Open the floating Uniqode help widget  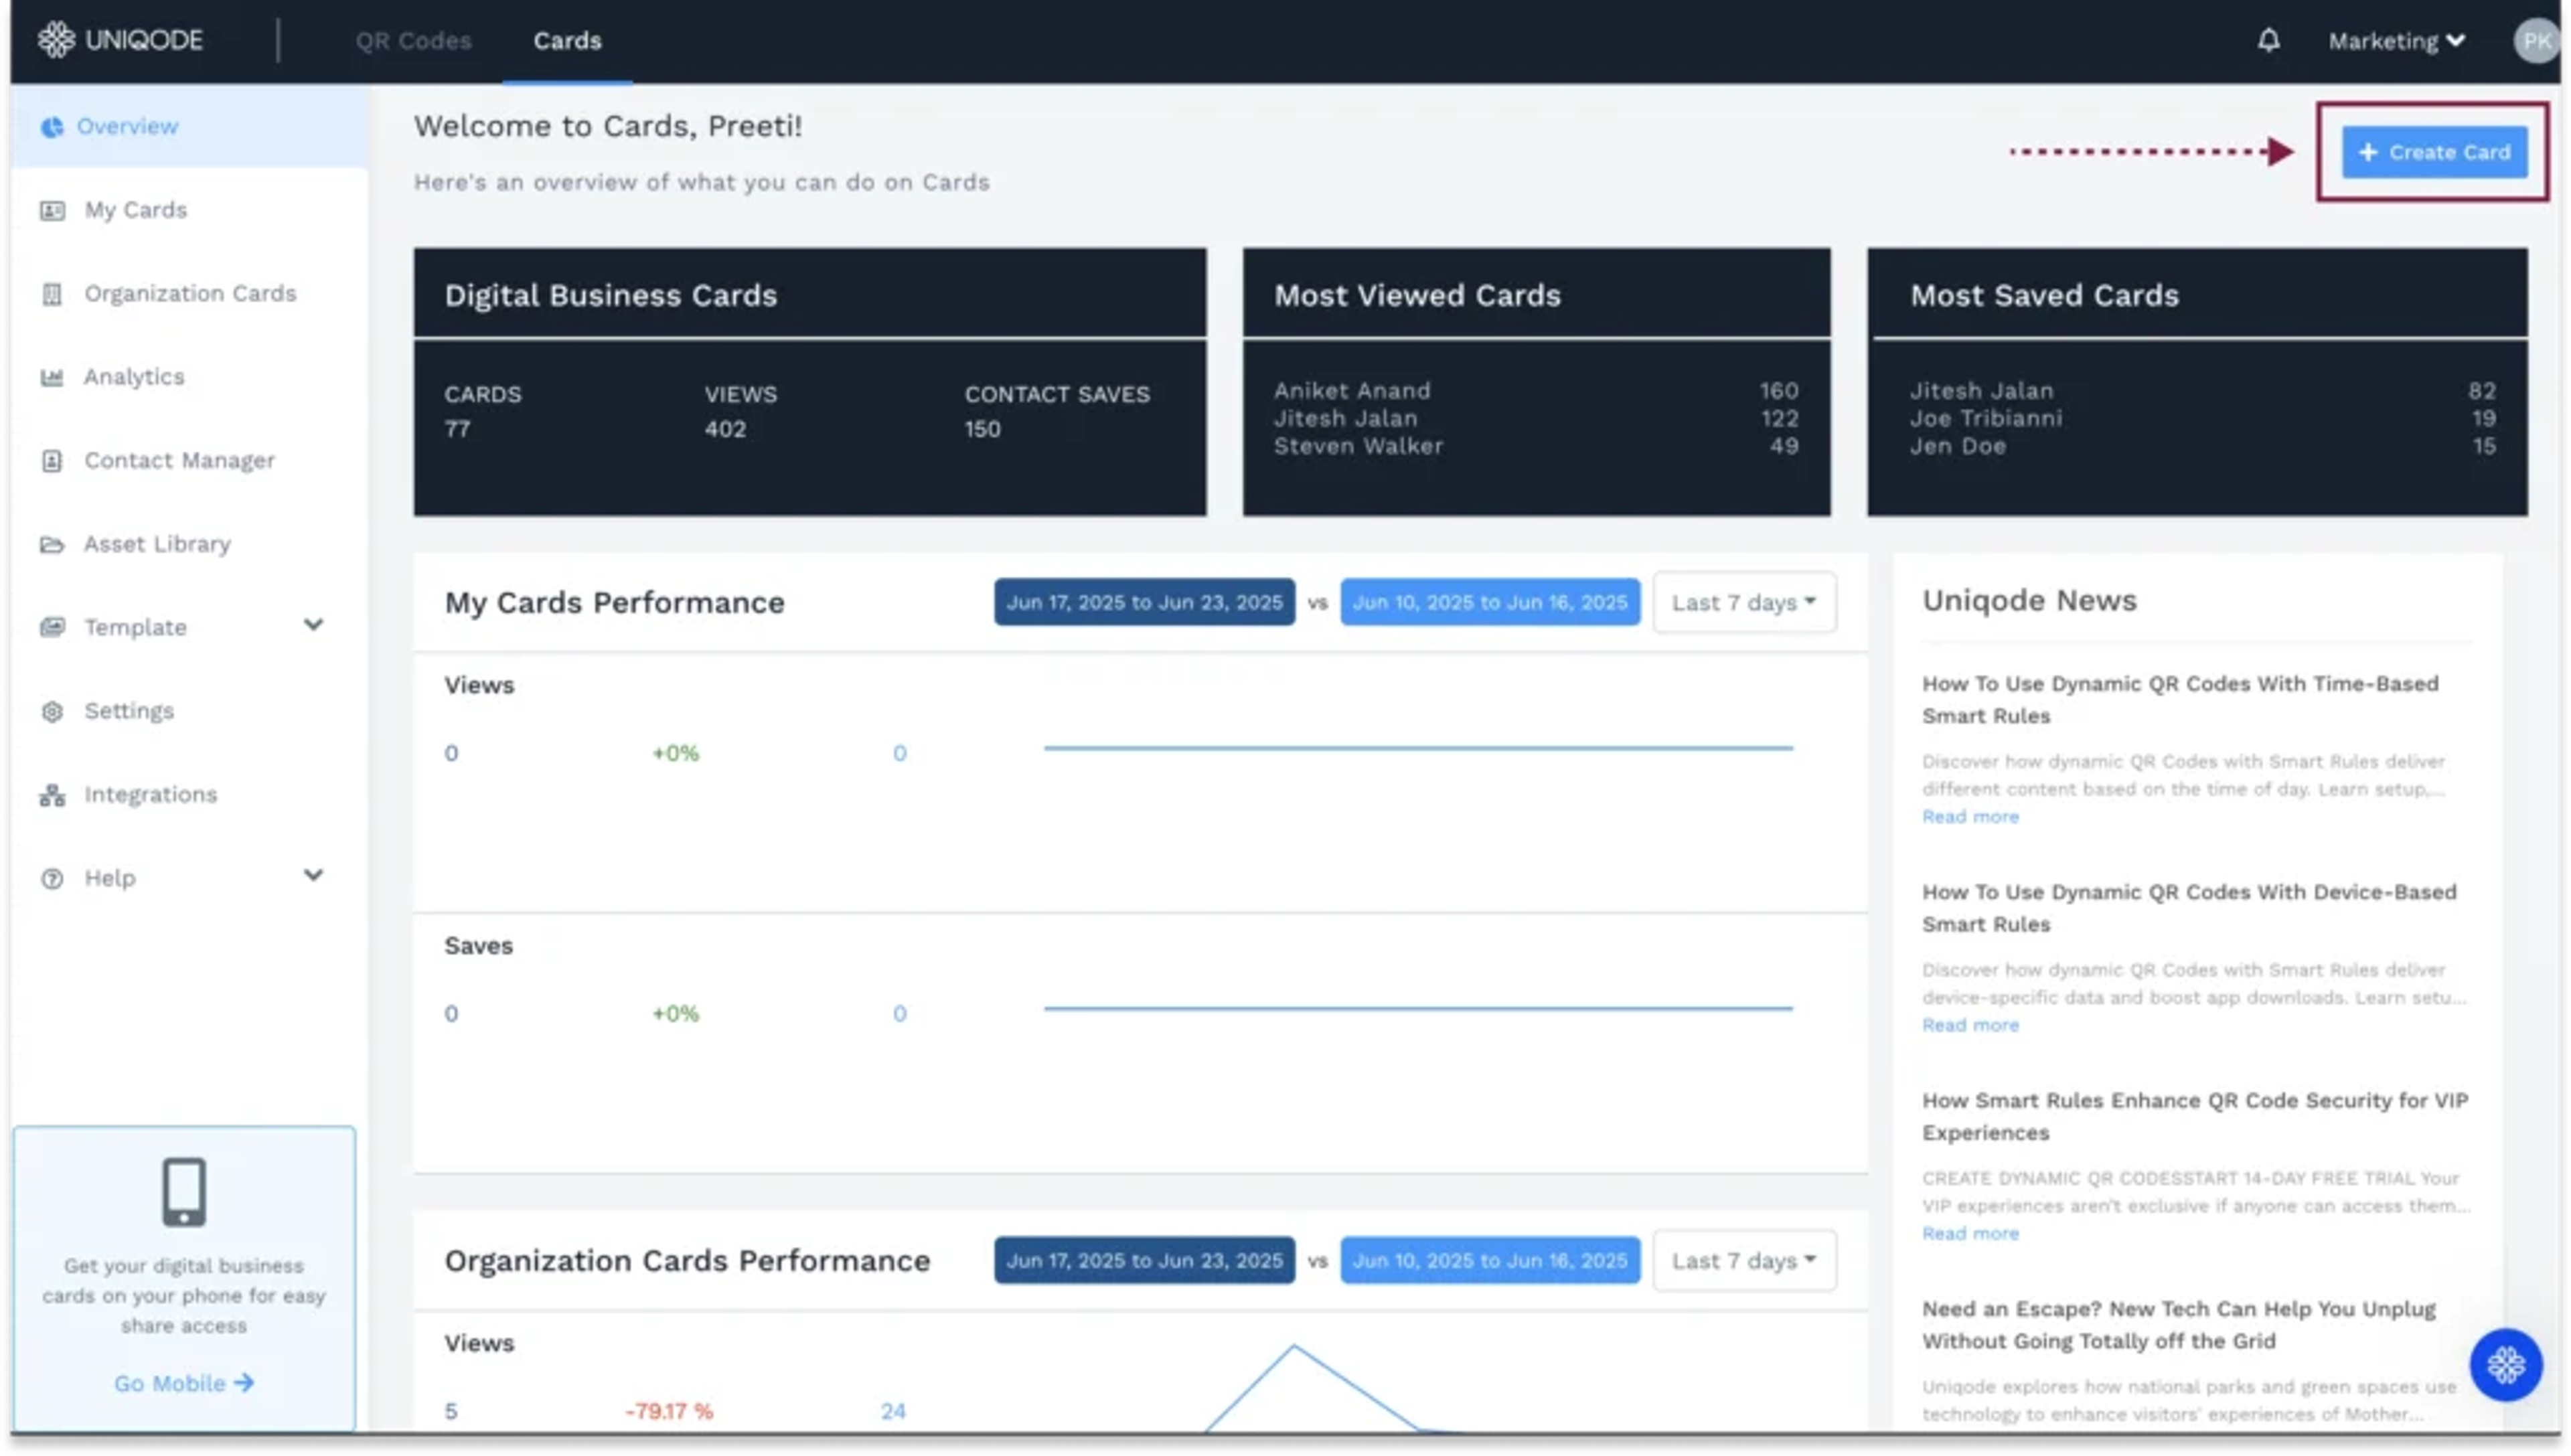coord(2505,1364)
